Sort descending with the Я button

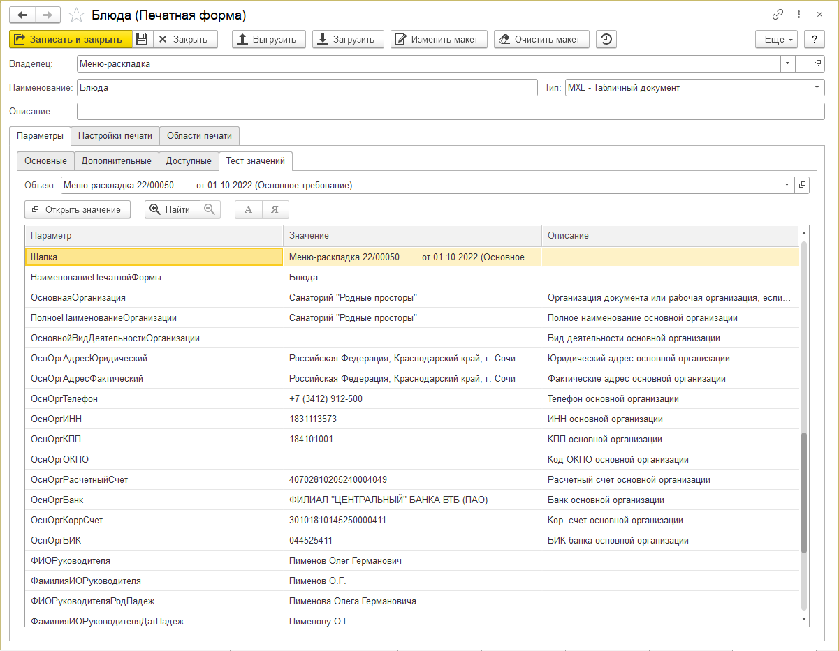point(275,209)
